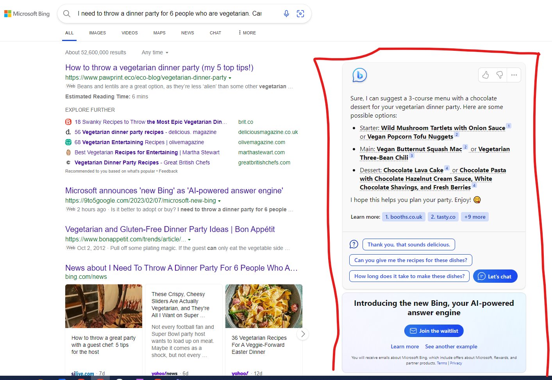Viewport: 552px width, 380px height.
Task: Click the olivemagazine favicon icon
Action: (x=68, y=142)
